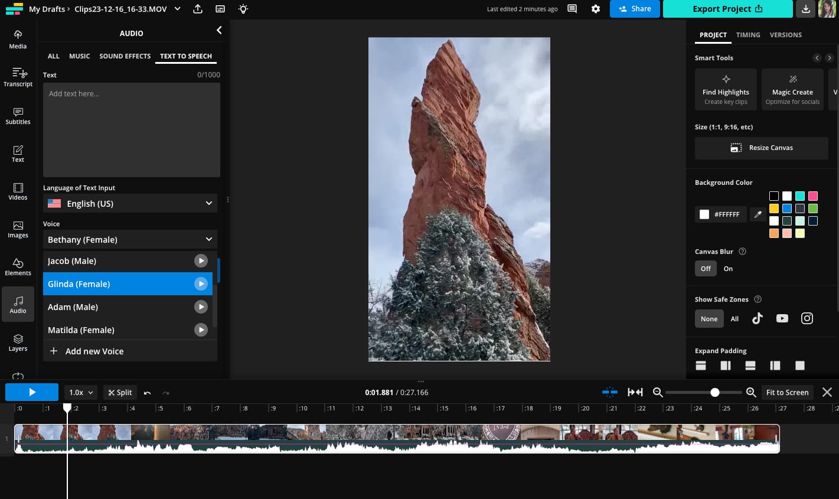Click Resize Canvas button

pyautogui.click(x=762, y=148)
